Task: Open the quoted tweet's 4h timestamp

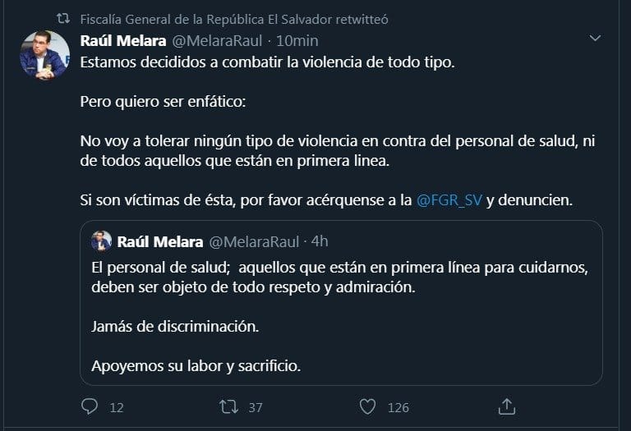Action: (x=320, y=241)
